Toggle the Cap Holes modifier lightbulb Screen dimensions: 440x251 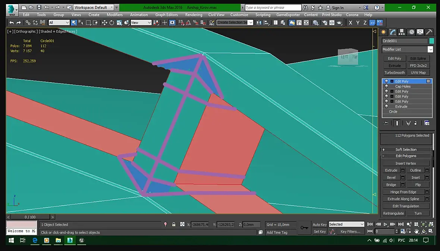point(386,86)
